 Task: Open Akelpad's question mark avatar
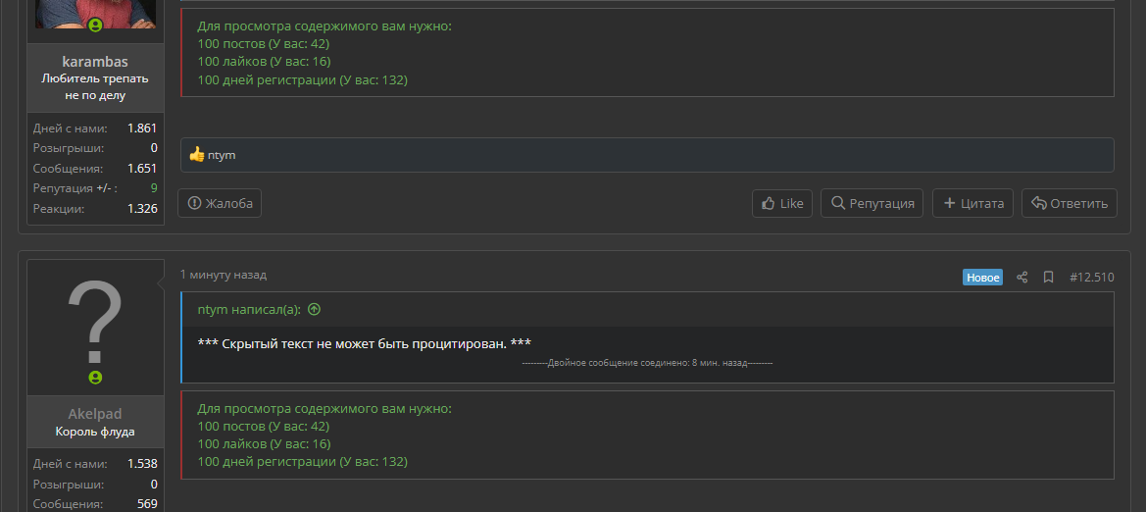point(96,327)
